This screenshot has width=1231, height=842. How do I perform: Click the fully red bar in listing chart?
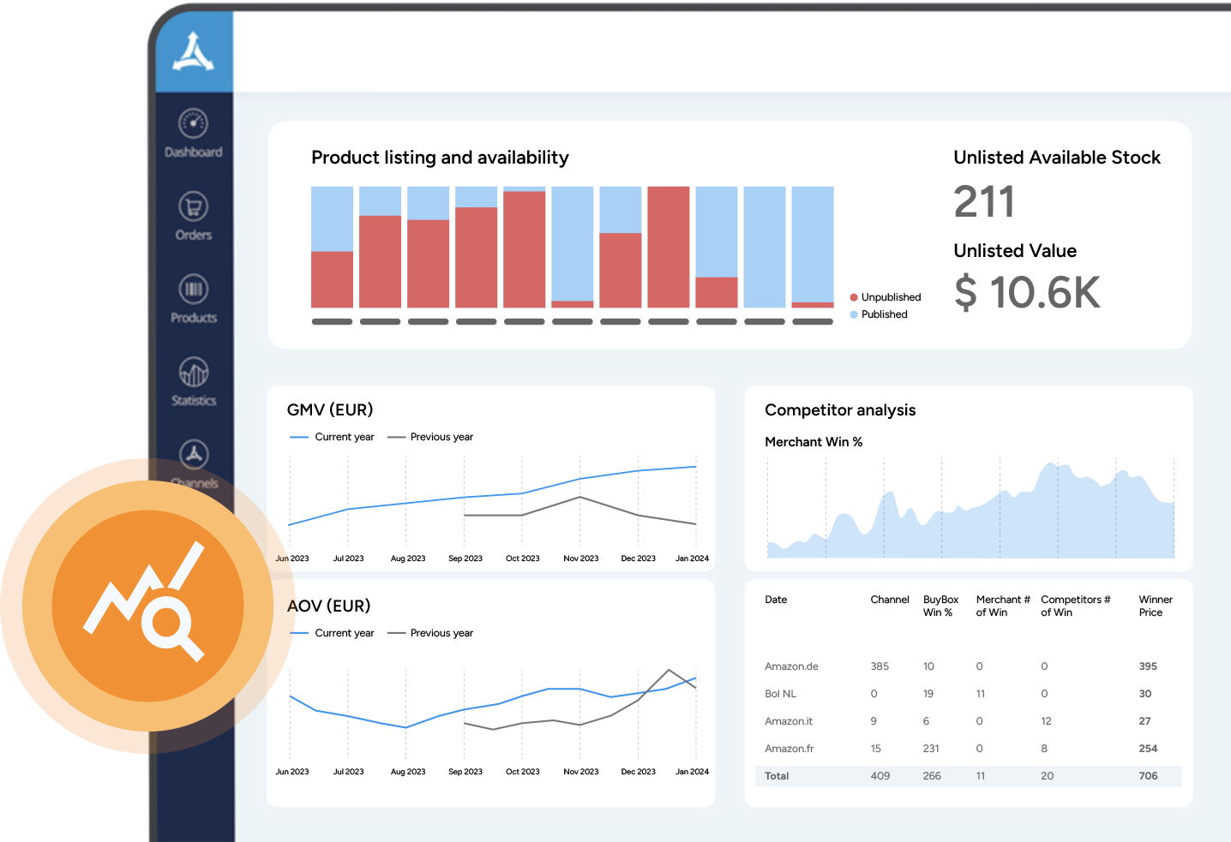click(x=669, y=247)
